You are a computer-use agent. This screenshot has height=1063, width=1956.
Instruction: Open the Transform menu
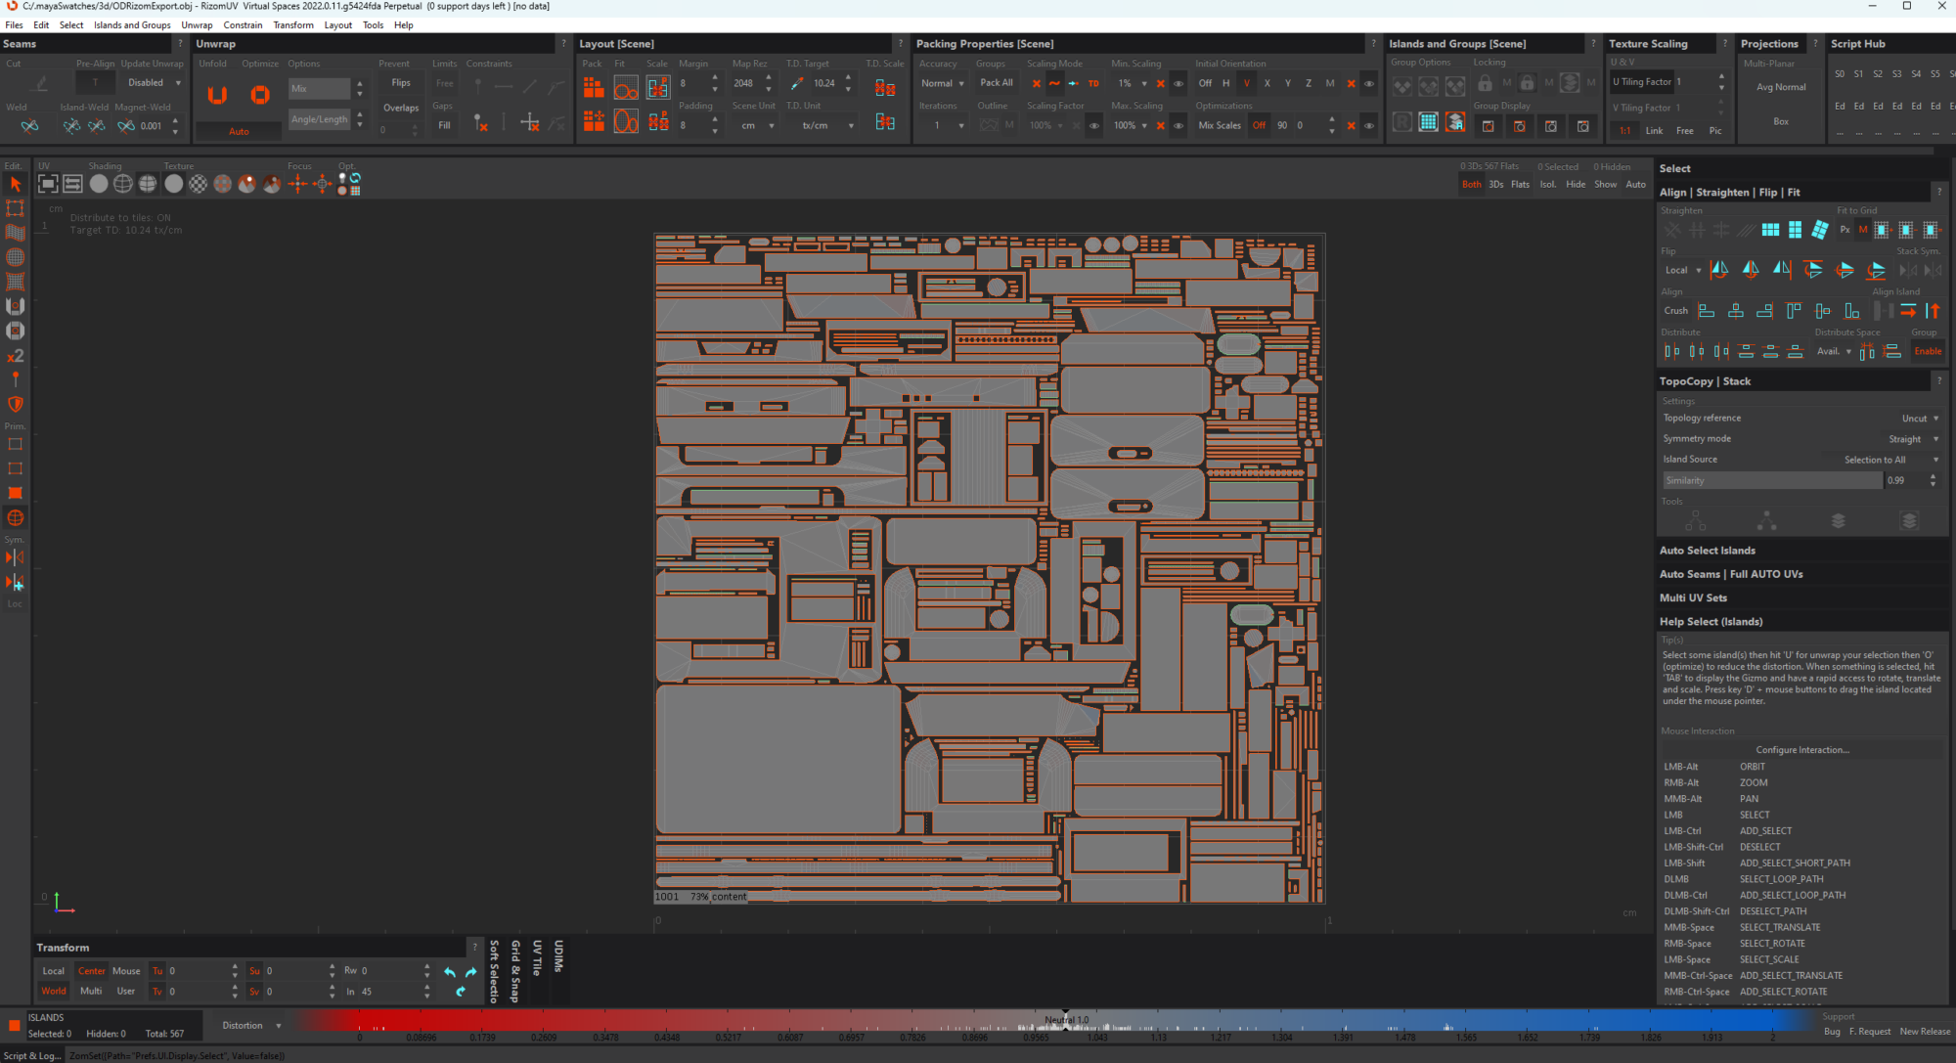(293, 25)
